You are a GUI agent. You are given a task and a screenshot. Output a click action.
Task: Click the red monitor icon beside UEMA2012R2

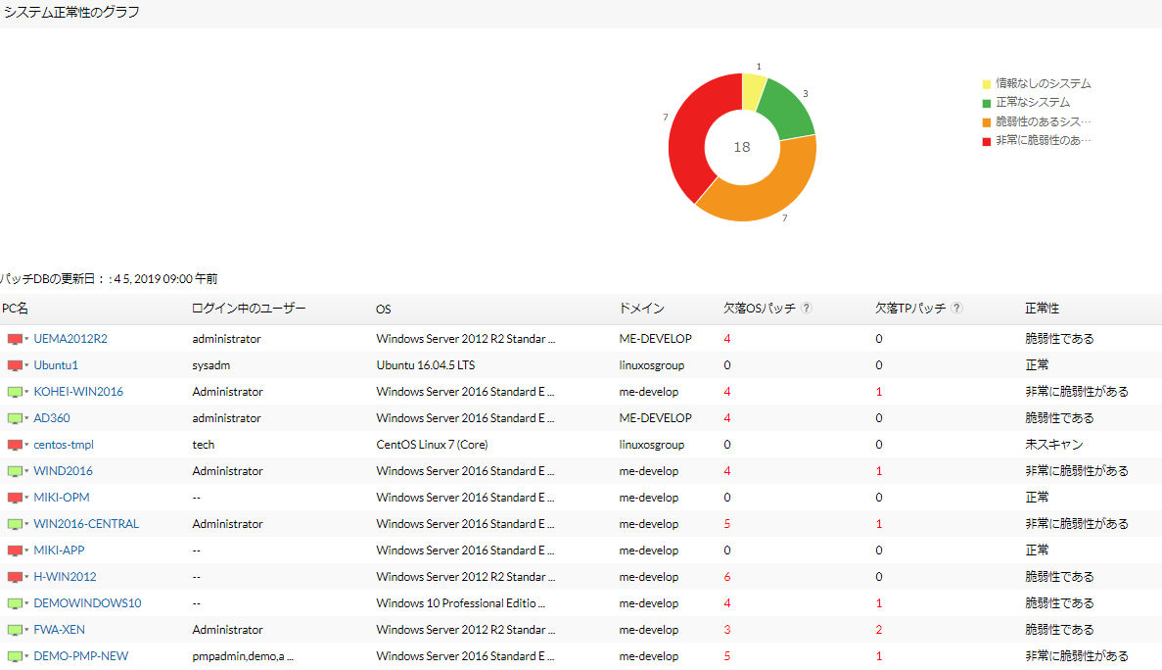(x=14, y=339)
